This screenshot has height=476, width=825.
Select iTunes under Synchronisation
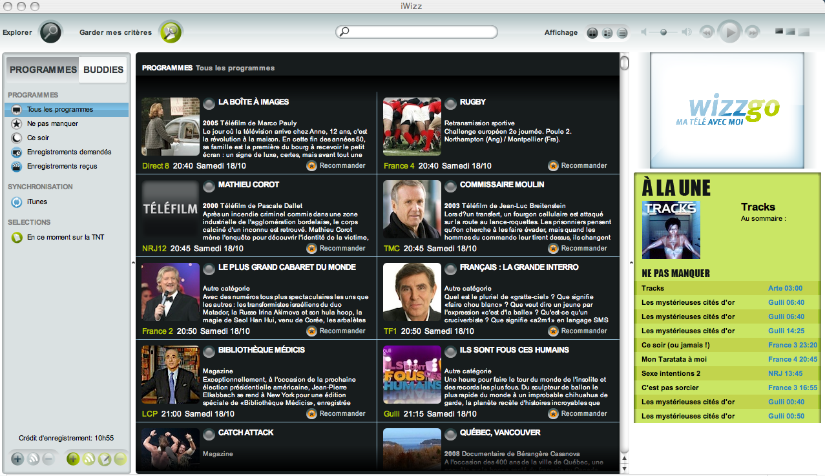pos(67,202)
